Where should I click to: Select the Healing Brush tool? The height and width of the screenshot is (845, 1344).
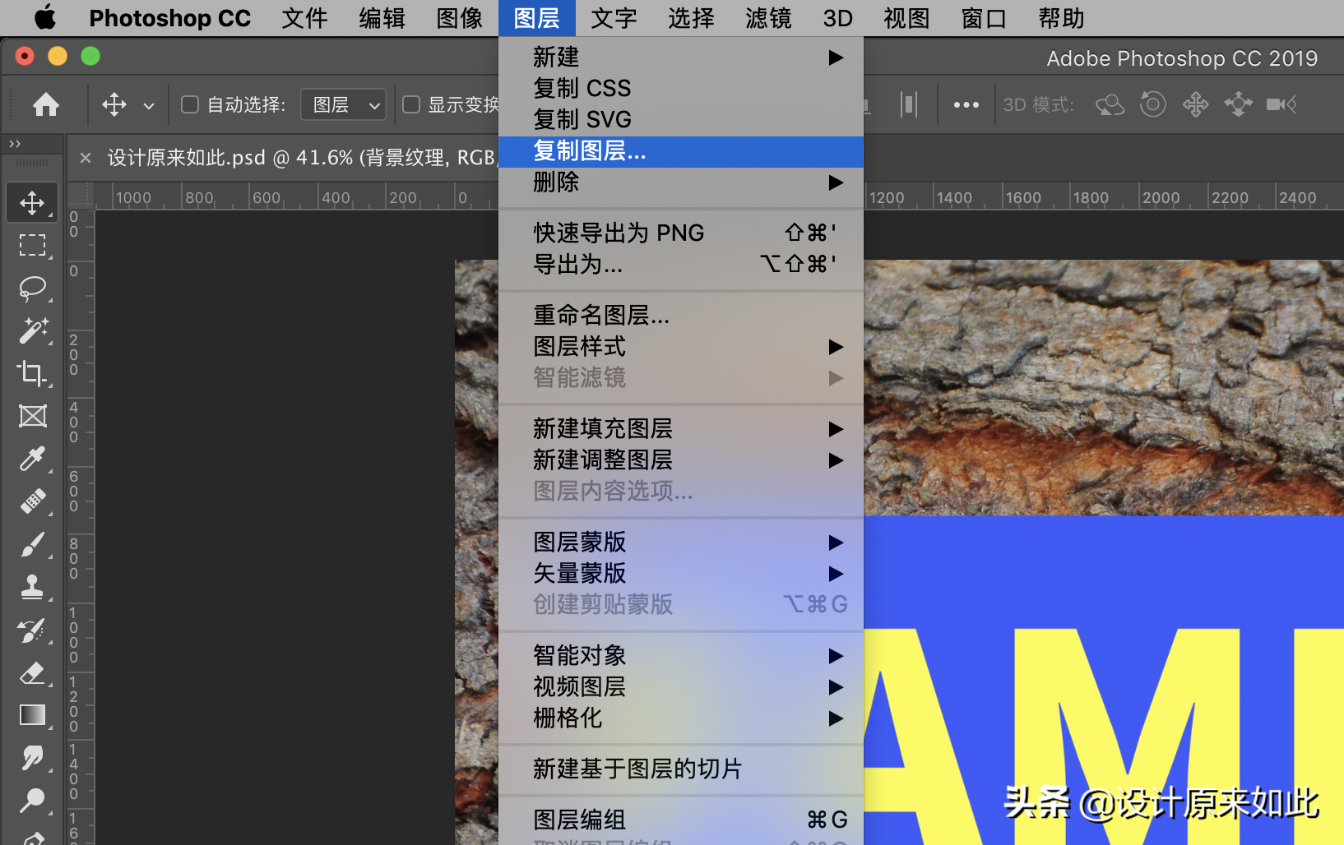coord(32,501)
